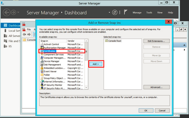The height and width of the screenshot is (118, 189).
Task: Click the Dashboard sidebar icon
Action: 5,25
